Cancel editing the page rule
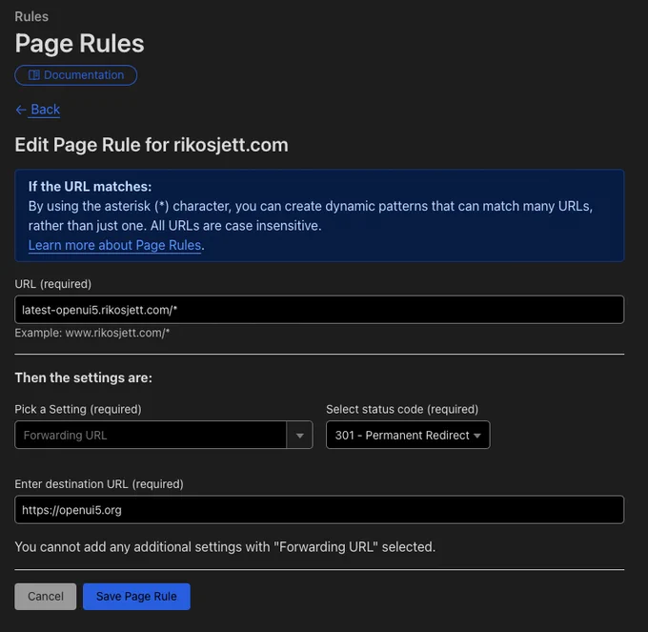Screen dimensions: 648x632 (46, 597)
